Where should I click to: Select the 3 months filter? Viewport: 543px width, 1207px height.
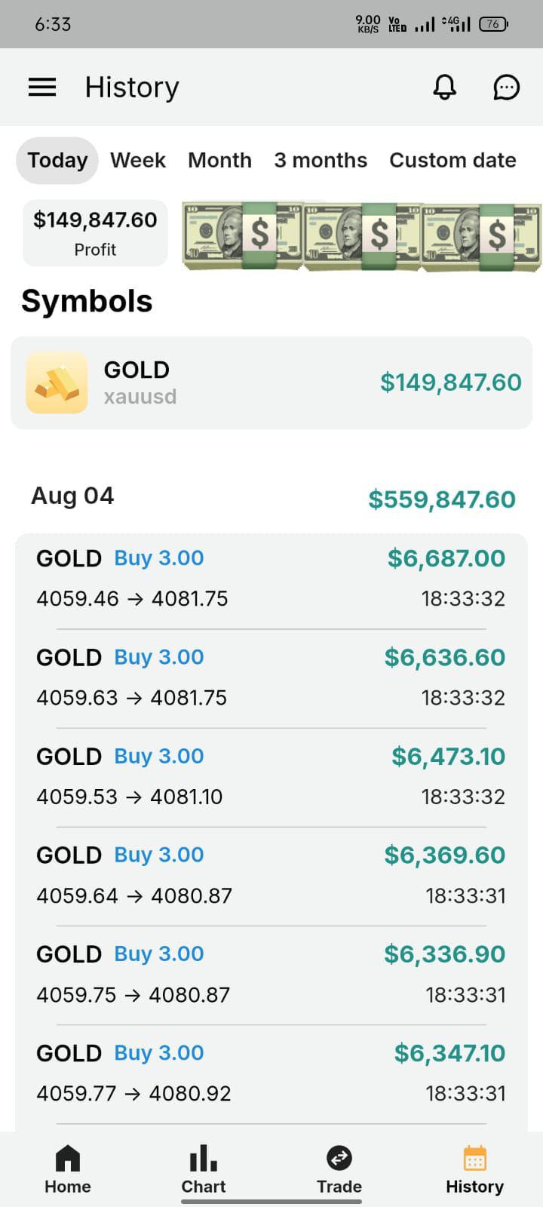coord(321,160)
